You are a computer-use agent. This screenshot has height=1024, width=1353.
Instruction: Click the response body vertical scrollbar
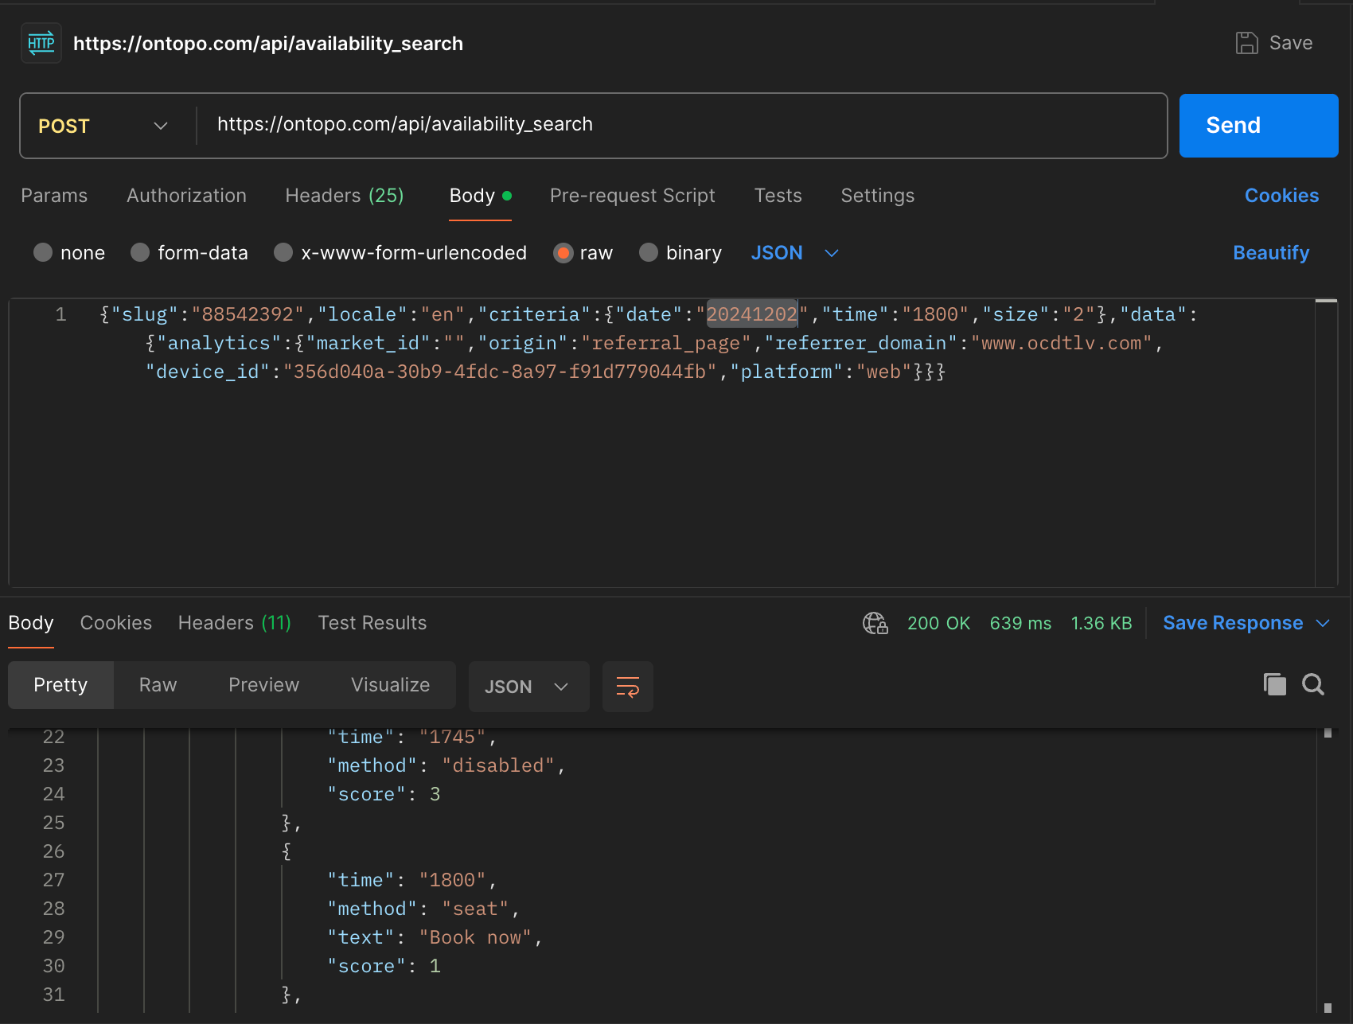pos(1328,870)
